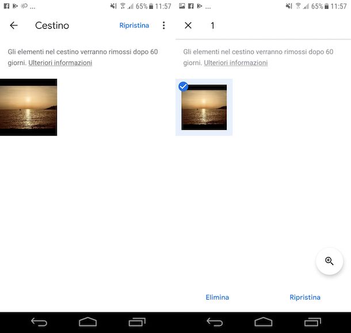Uncheck the blue checkmark on selected photo
The width and height of the screenshot is (351, 333).
(184, 87)
